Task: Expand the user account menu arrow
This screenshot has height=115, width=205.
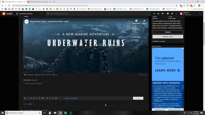Action: pyautogui.click(x=200, y=13)
